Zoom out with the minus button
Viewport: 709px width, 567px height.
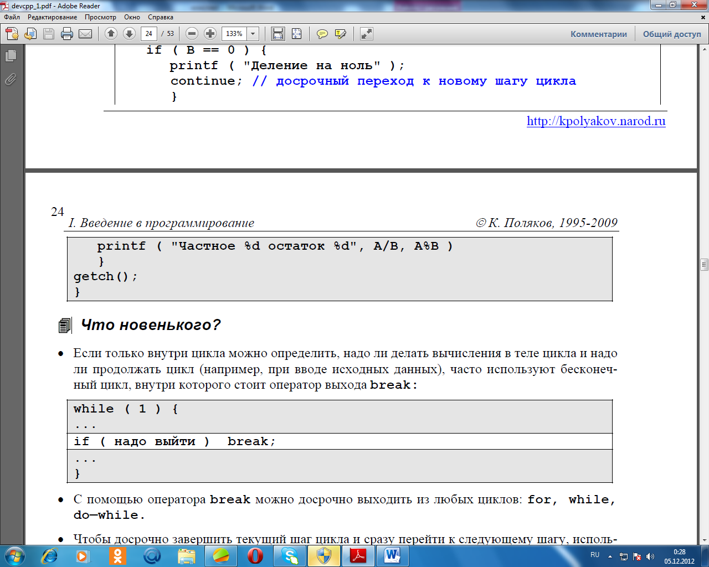(x=192, y=34)
